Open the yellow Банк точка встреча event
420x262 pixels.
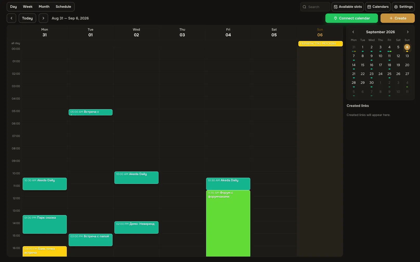[x=45, y=251]
